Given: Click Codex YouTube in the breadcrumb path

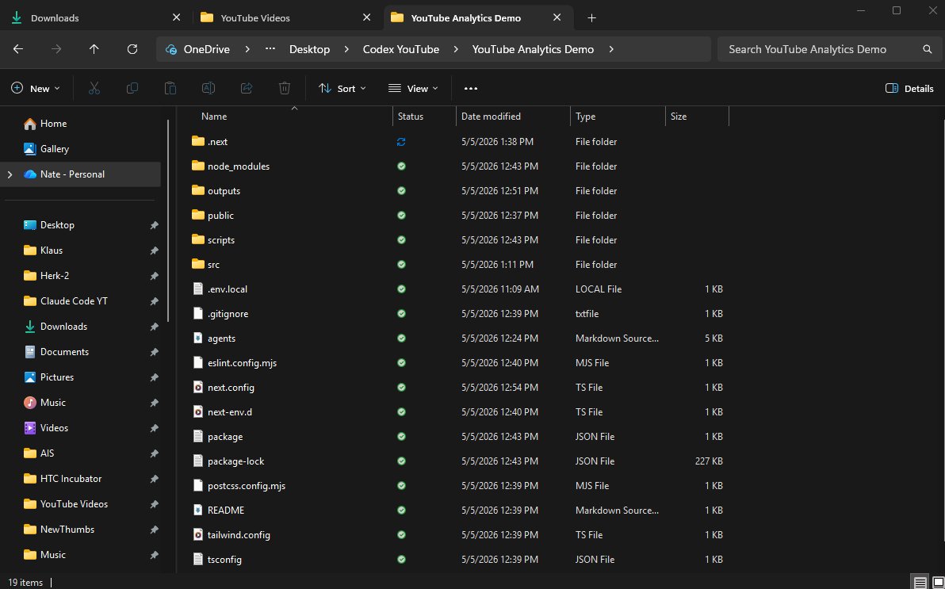Looking at the screenshot, I should tap(401, 49).
